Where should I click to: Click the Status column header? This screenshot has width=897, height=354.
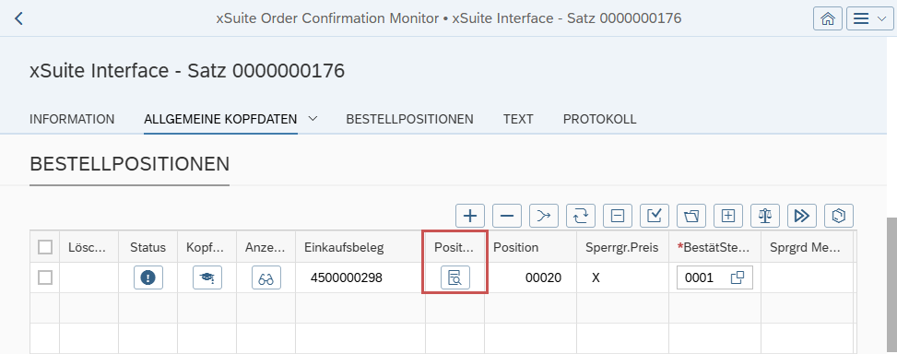click(148, 247)
